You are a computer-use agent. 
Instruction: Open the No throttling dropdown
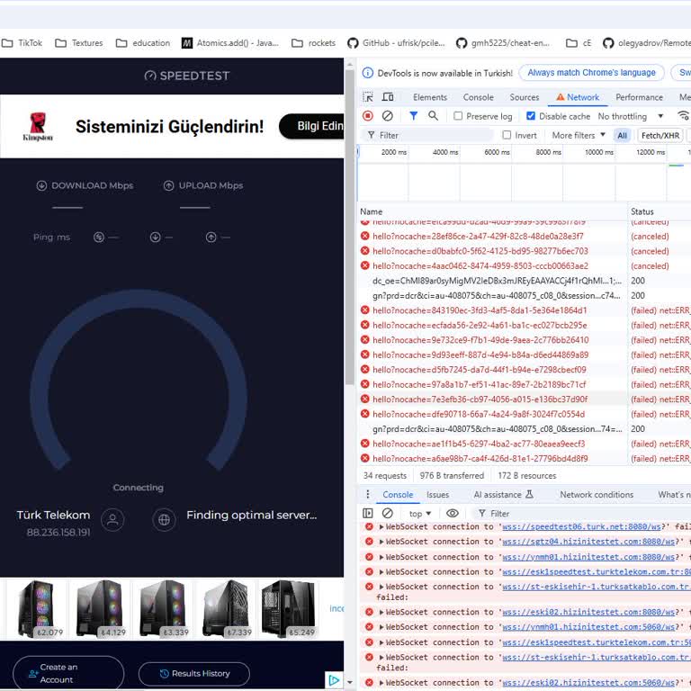tap(630, 116)
